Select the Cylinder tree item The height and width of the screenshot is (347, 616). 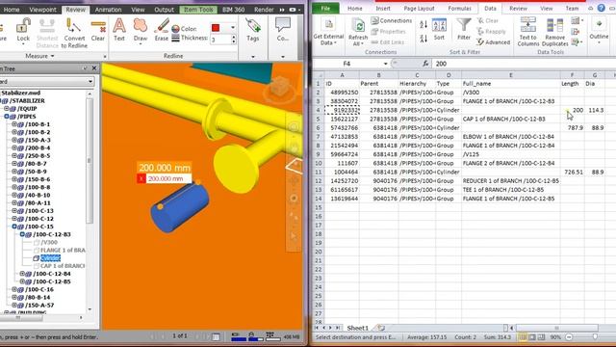tap(50, 257)
